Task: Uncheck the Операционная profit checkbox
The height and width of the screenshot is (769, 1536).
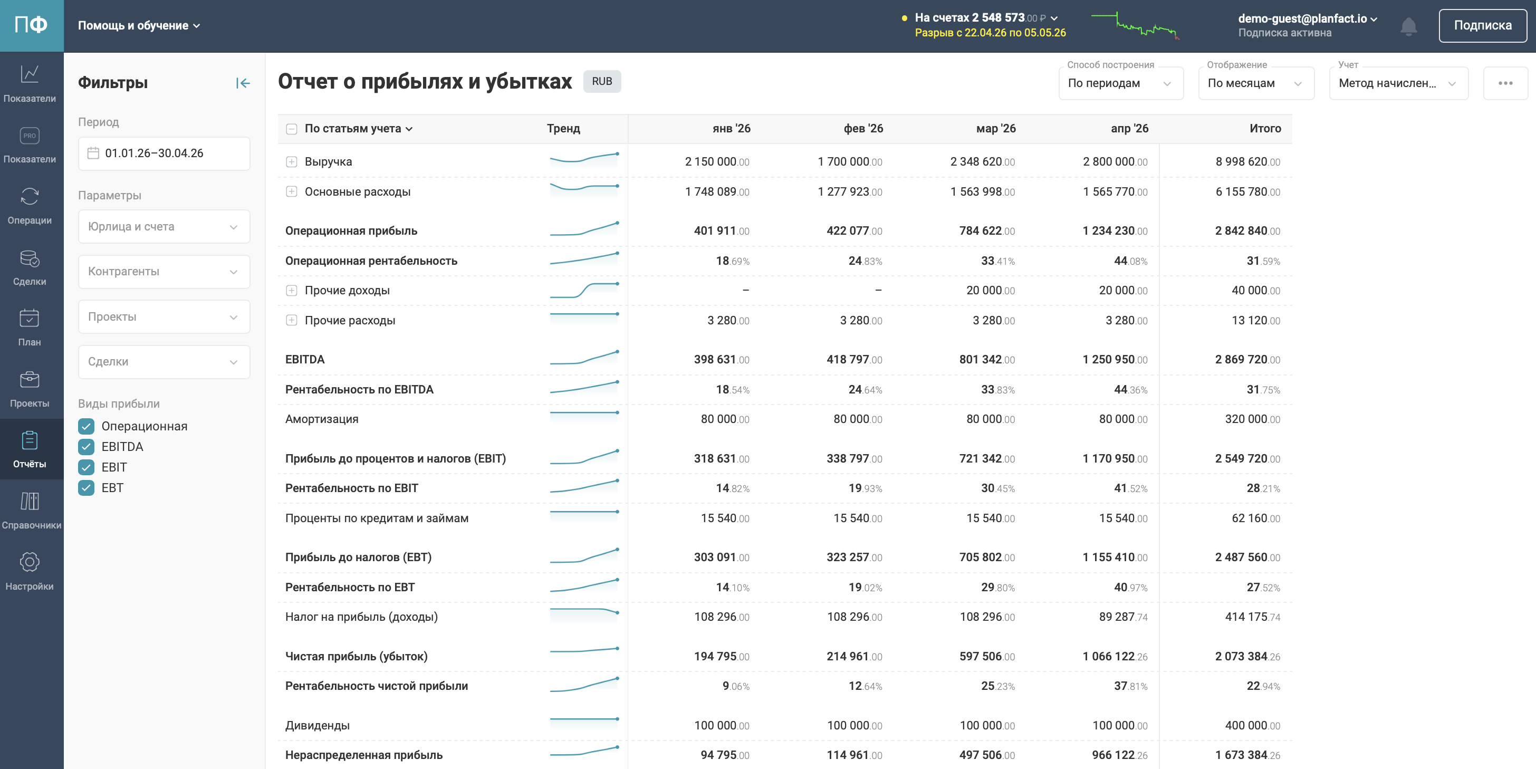Action: click(87, 426)
